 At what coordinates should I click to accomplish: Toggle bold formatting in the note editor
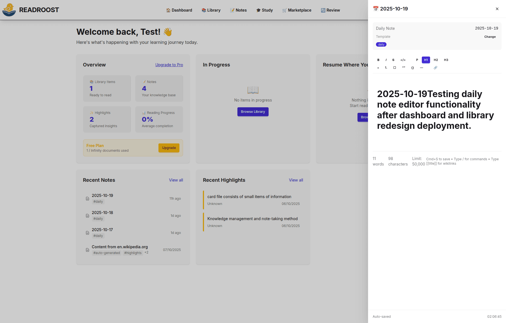coord(378,60)
